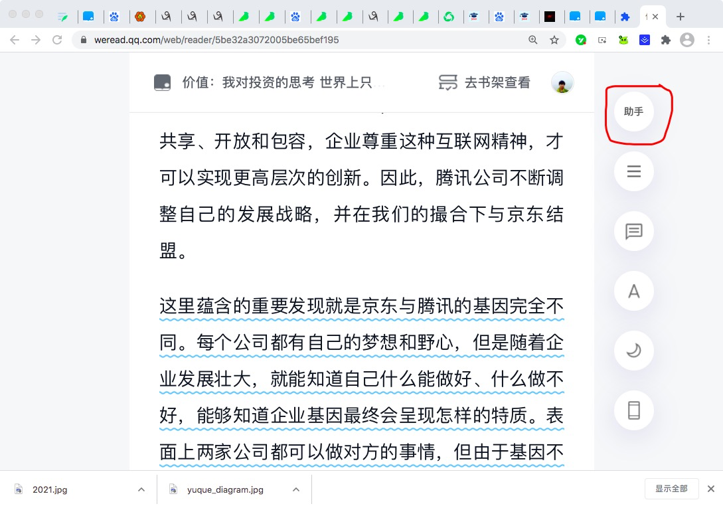Expand options chevron for 2021.jpg
723x508 pixels.
[141, 489]
